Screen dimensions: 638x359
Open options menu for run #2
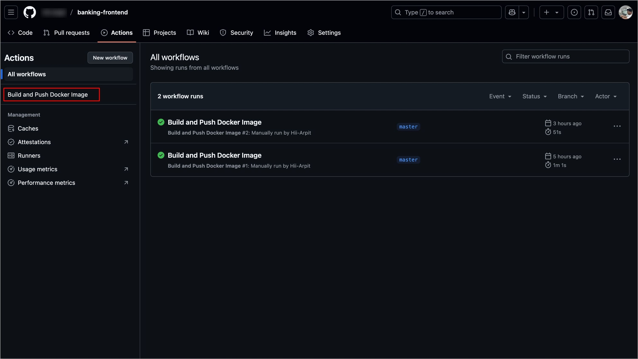tap(617, 126)
